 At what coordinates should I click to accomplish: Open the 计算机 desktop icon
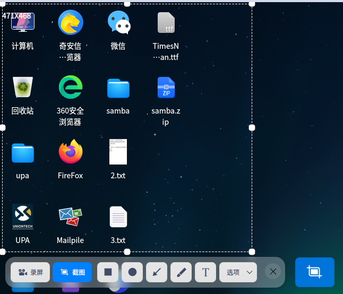(x=23, y=22)
